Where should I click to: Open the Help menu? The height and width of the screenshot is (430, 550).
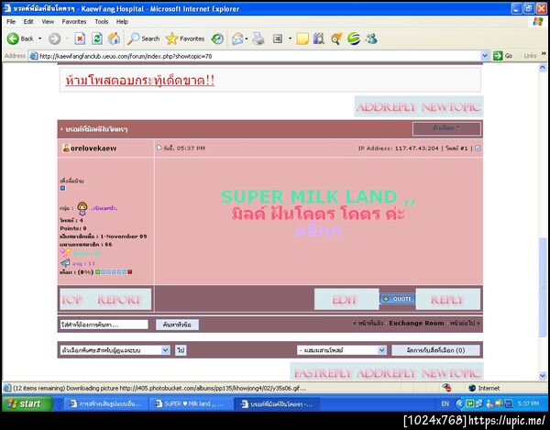coord(122,22)
